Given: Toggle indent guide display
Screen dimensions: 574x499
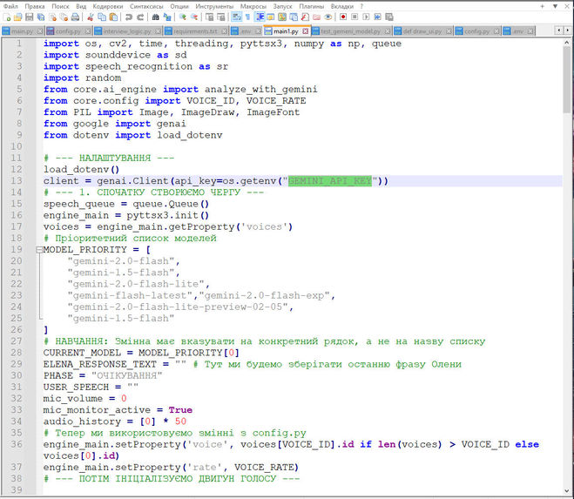Looking at the screenshot, I should (260, 17).
